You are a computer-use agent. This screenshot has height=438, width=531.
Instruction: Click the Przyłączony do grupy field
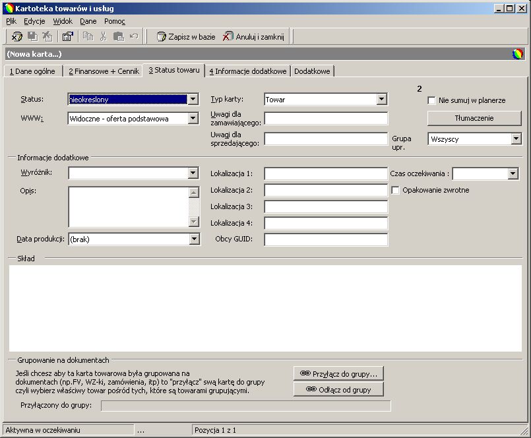coord(246,406)
